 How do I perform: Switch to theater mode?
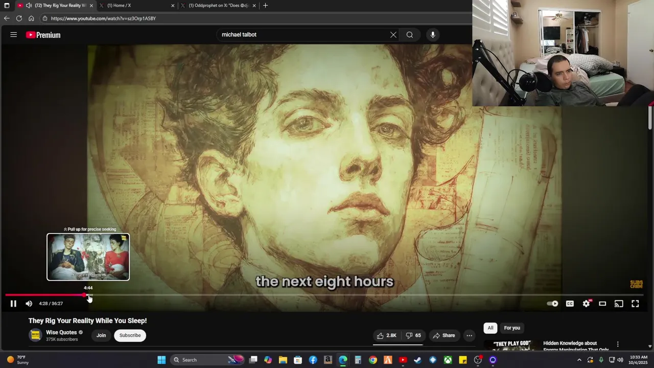602,304
